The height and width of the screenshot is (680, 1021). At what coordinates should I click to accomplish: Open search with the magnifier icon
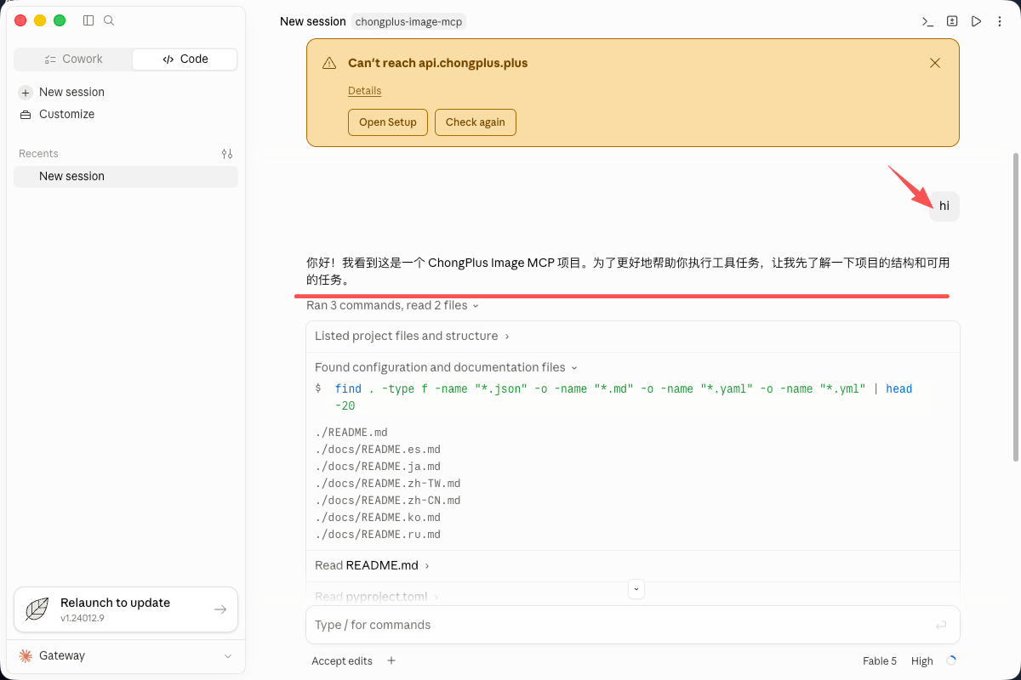109,20
